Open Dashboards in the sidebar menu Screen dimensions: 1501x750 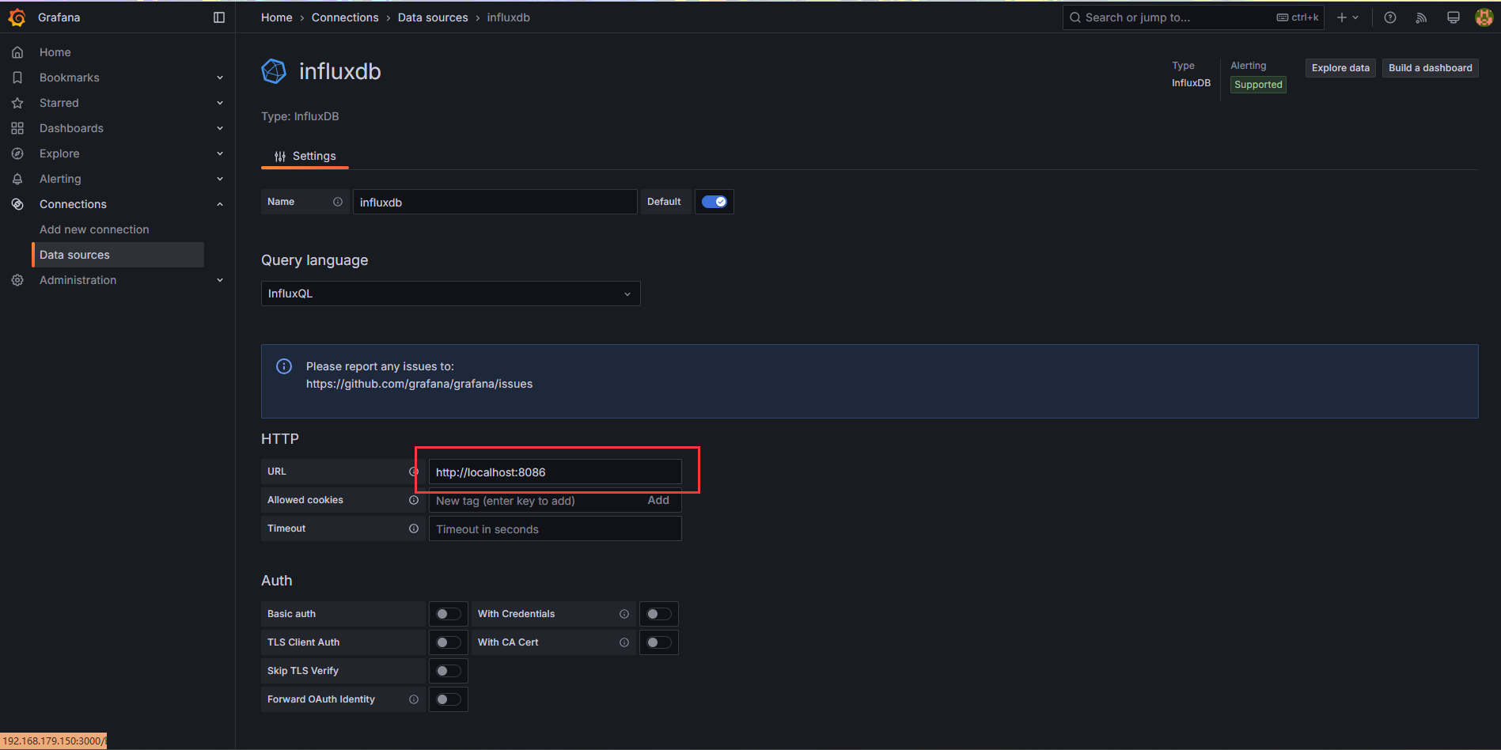pyautogui.click(x=71, y=128)
